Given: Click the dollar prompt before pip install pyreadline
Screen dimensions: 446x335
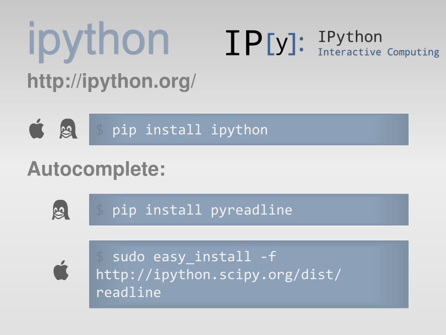Looking at the screenshot, I should tap(100, 210).
